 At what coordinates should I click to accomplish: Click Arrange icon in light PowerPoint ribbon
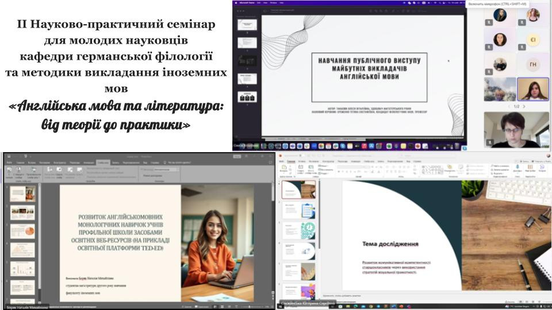(x=449, y=167)
